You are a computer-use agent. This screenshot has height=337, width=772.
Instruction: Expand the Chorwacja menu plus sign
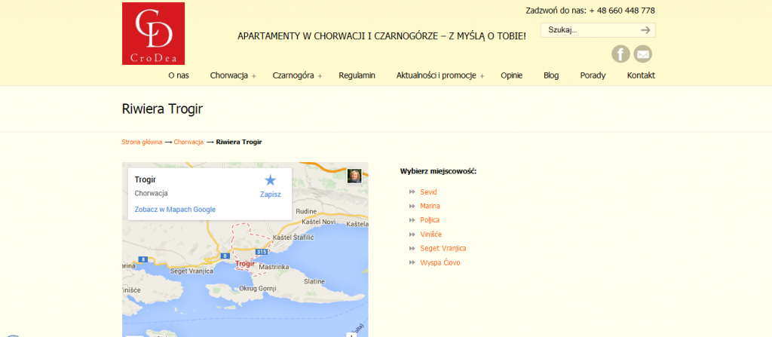click(x=254, y=76)
